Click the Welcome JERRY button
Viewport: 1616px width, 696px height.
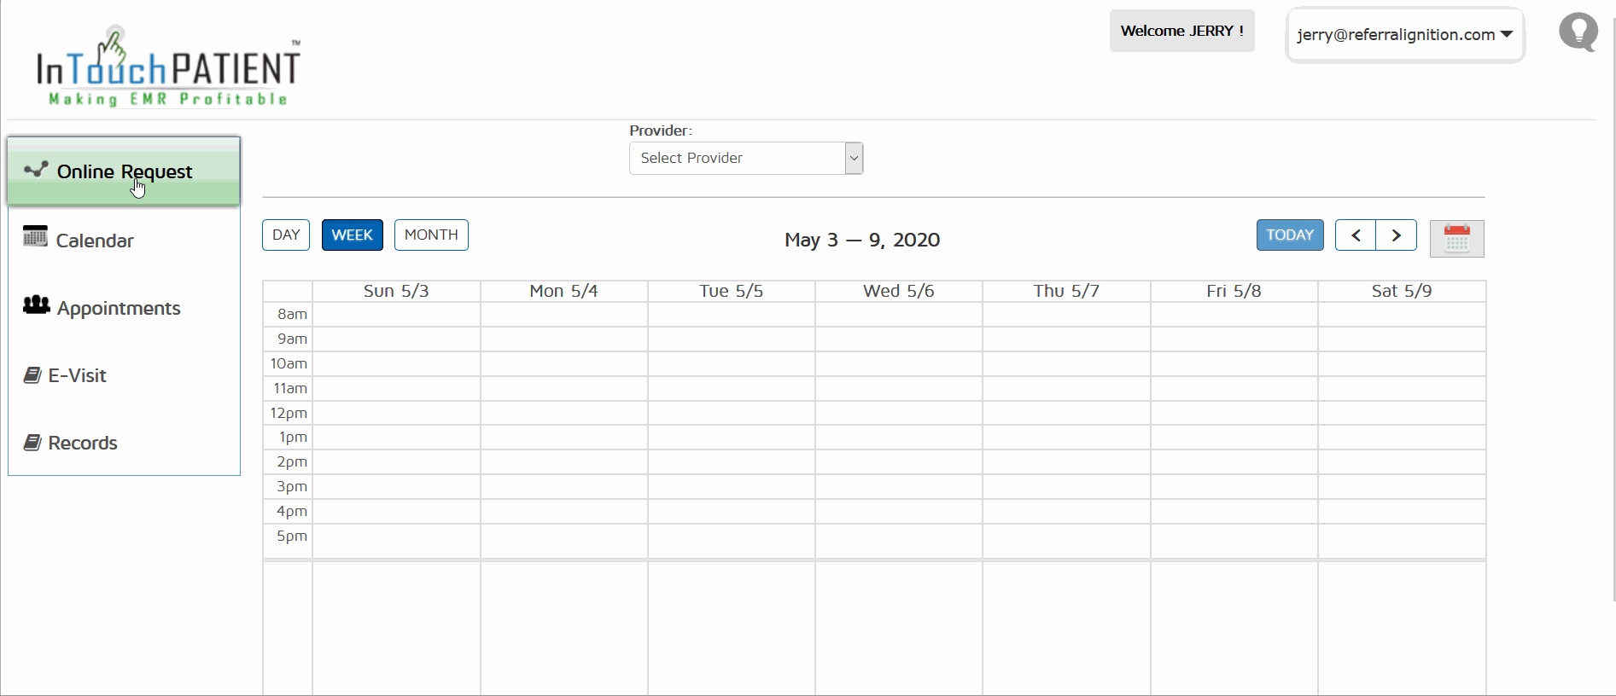tap(1181, 31)
